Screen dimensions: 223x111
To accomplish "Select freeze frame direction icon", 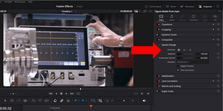I will [190, 50].
